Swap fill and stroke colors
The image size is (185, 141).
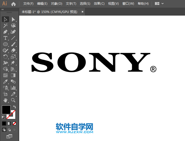click(x=15, y=107)
